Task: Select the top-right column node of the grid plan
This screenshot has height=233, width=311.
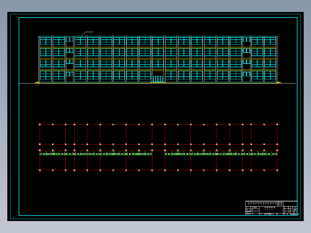Action: pyautogui.click(x=277, y=124)
